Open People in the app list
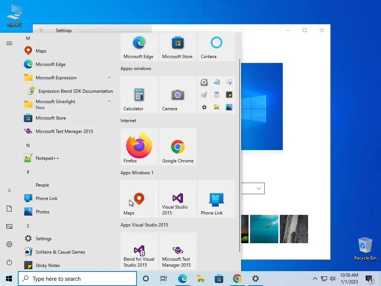The height and width of the screenshot is (286, 381). pos(69,185)
